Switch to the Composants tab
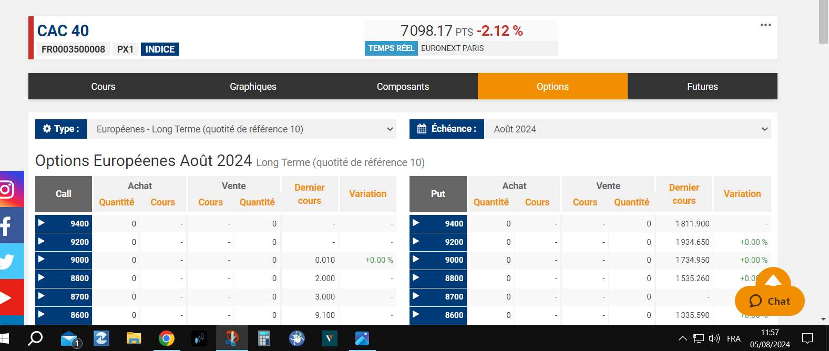The height and width of the screenshot is (351, 829). tap(403, 86)
